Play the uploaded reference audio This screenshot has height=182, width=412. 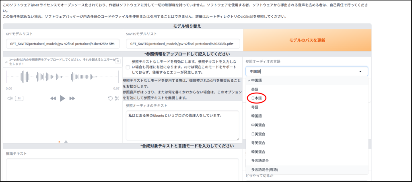[62, 98]
